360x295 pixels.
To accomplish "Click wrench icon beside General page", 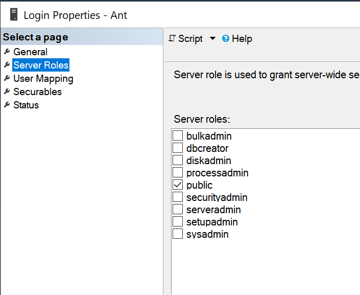I will [7, 52].
